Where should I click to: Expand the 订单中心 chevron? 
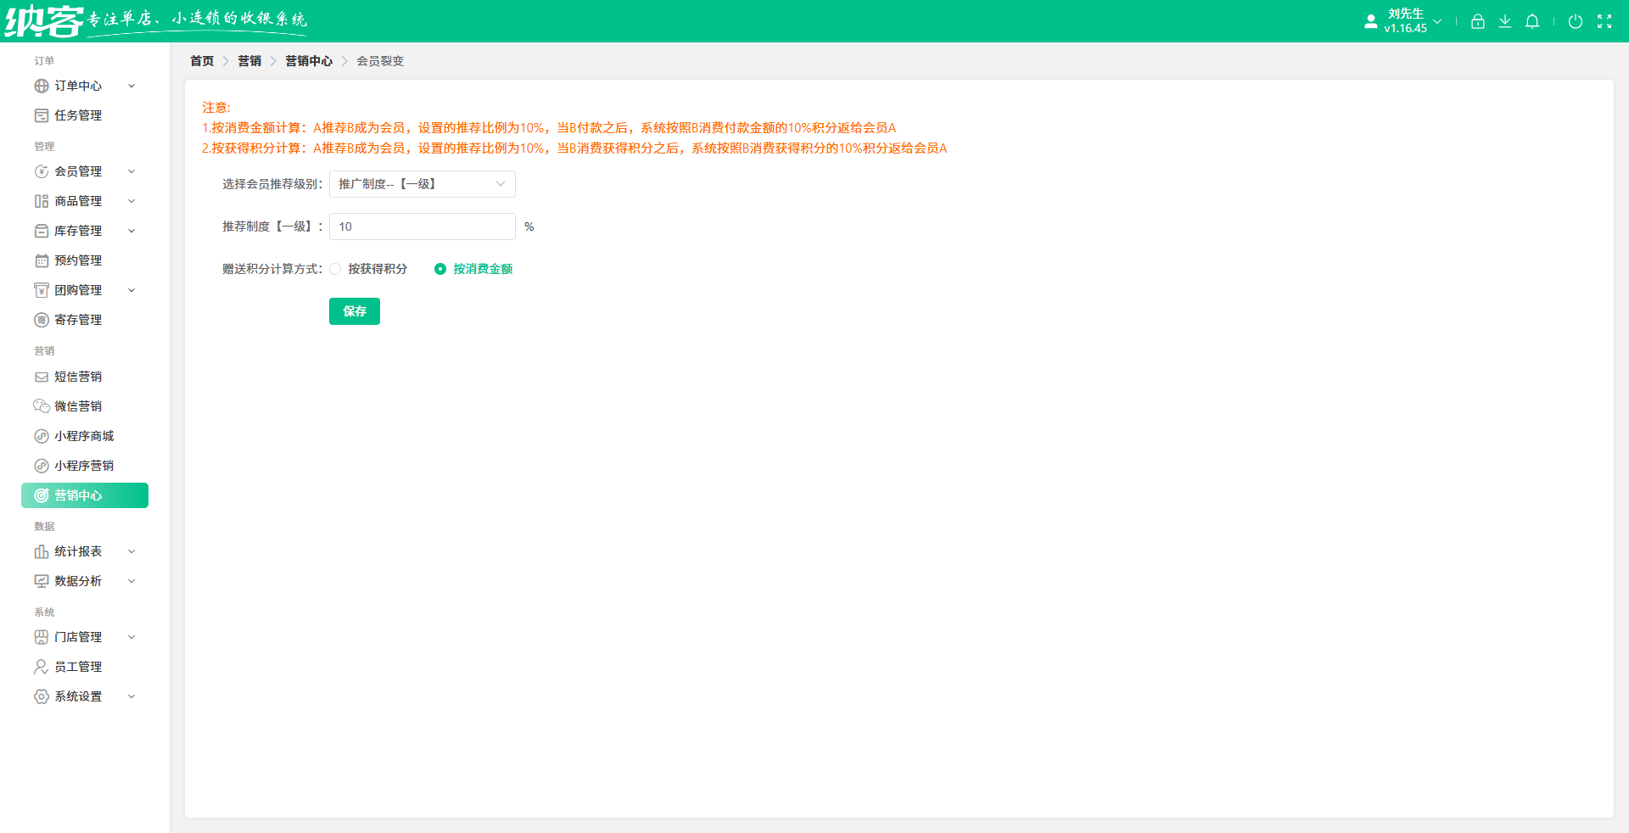132,86
